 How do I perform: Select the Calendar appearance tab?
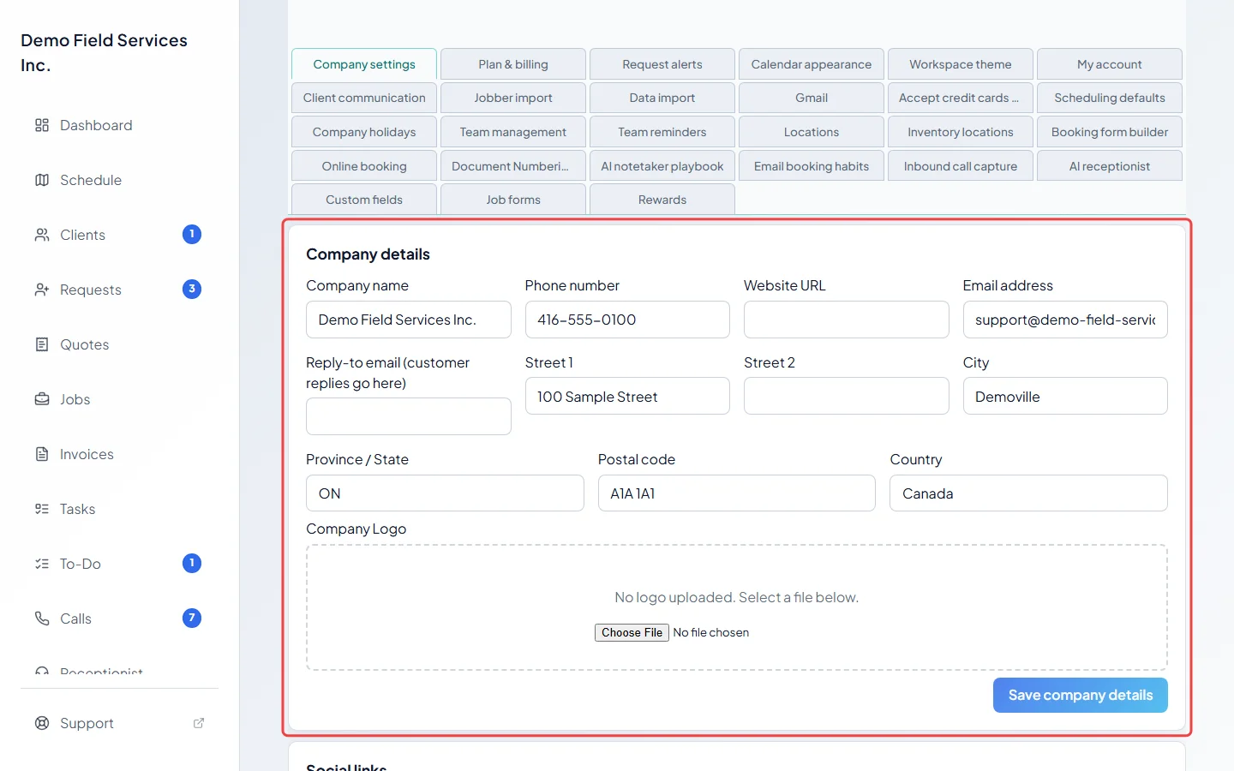(x=812, y=64)
